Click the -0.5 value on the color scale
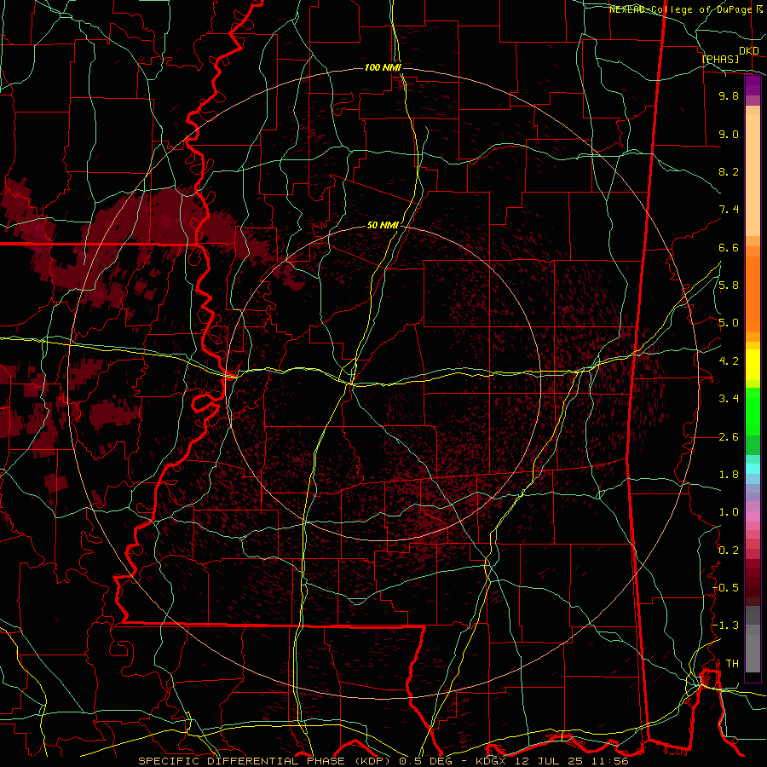 (725, 588)
